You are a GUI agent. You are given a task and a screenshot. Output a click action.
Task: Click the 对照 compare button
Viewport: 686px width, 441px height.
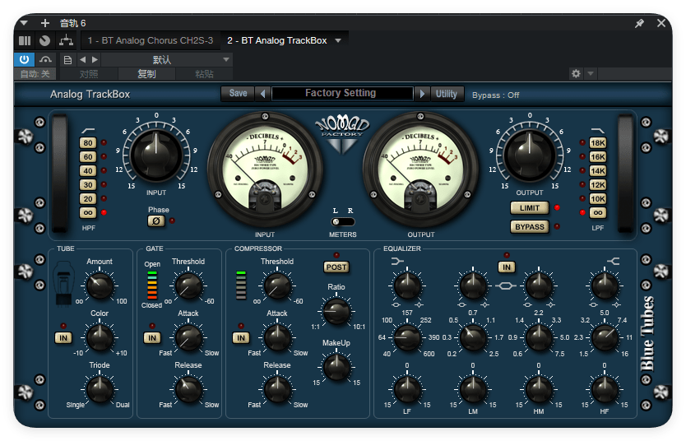89,74
